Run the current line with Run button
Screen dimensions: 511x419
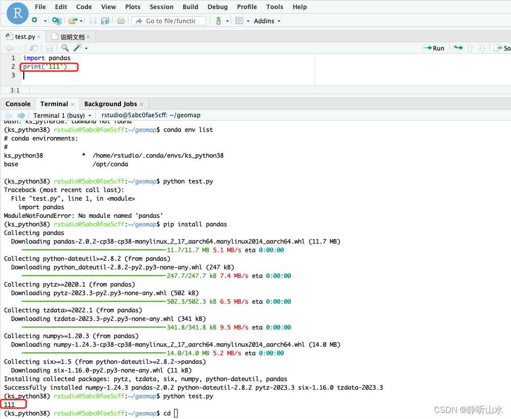coord(434,48)
